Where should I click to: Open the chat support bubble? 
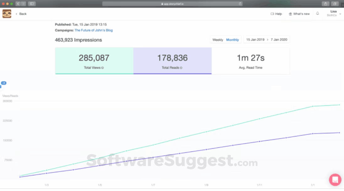tap(335, 180)
